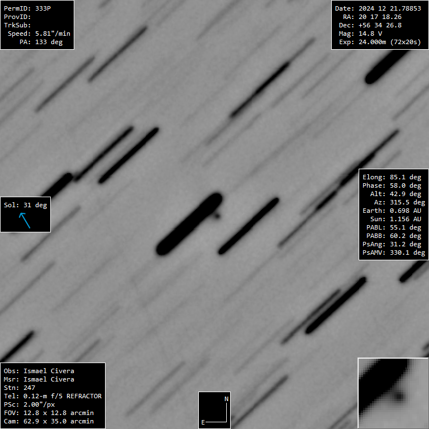Click the N label on compass
Screen dimensions: 429x429
pos(227,399)
